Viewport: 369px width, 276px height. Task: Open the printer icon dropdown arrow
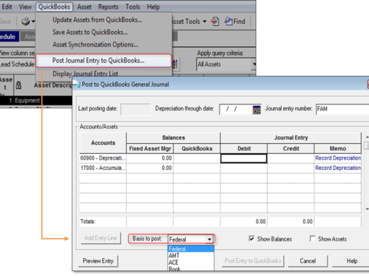33,22
